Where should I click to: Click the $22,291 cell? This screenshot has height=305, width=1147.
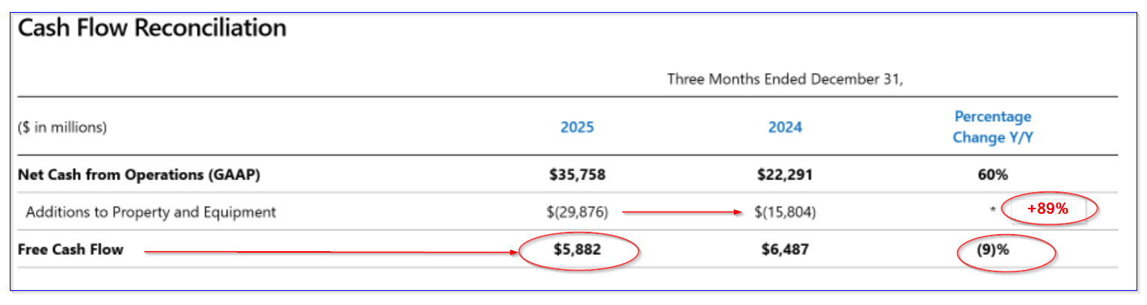(x=785, y=176)
